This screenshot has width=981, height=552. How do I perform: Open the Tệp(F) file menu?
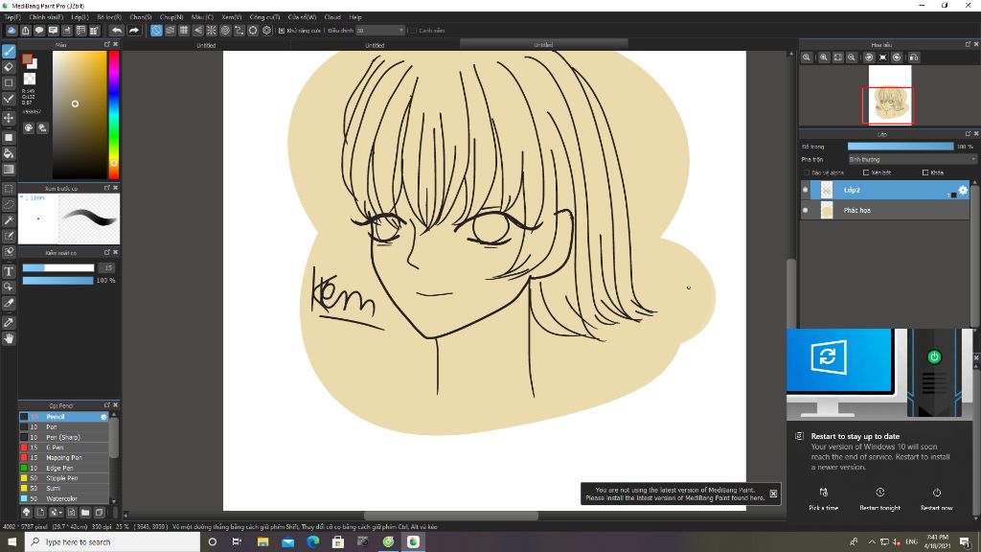(12, 17)
